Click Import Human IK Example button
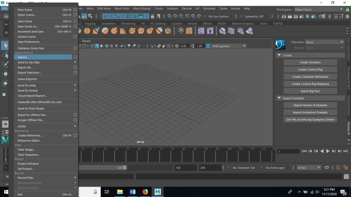The image size is (351, 197). click(310, 105)
